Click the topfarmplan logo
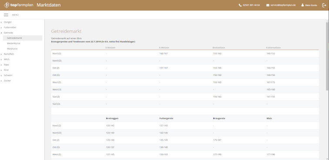The width and height of the screenshot is (329, 160). click(x=19, y=5)
